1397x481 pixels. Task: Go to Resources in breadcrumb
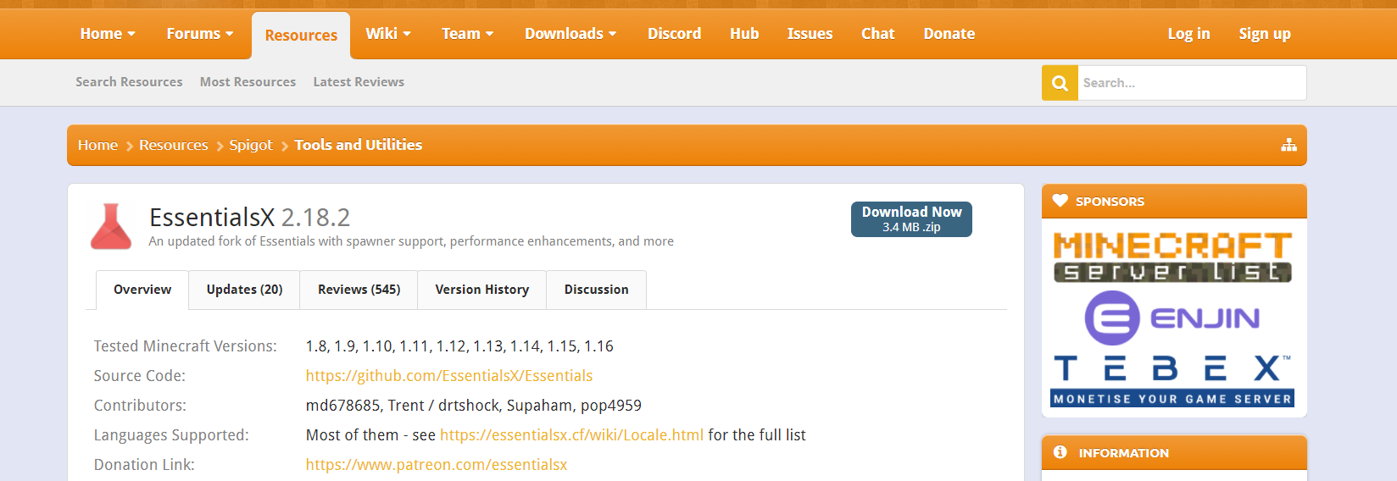tap(173, 145)
